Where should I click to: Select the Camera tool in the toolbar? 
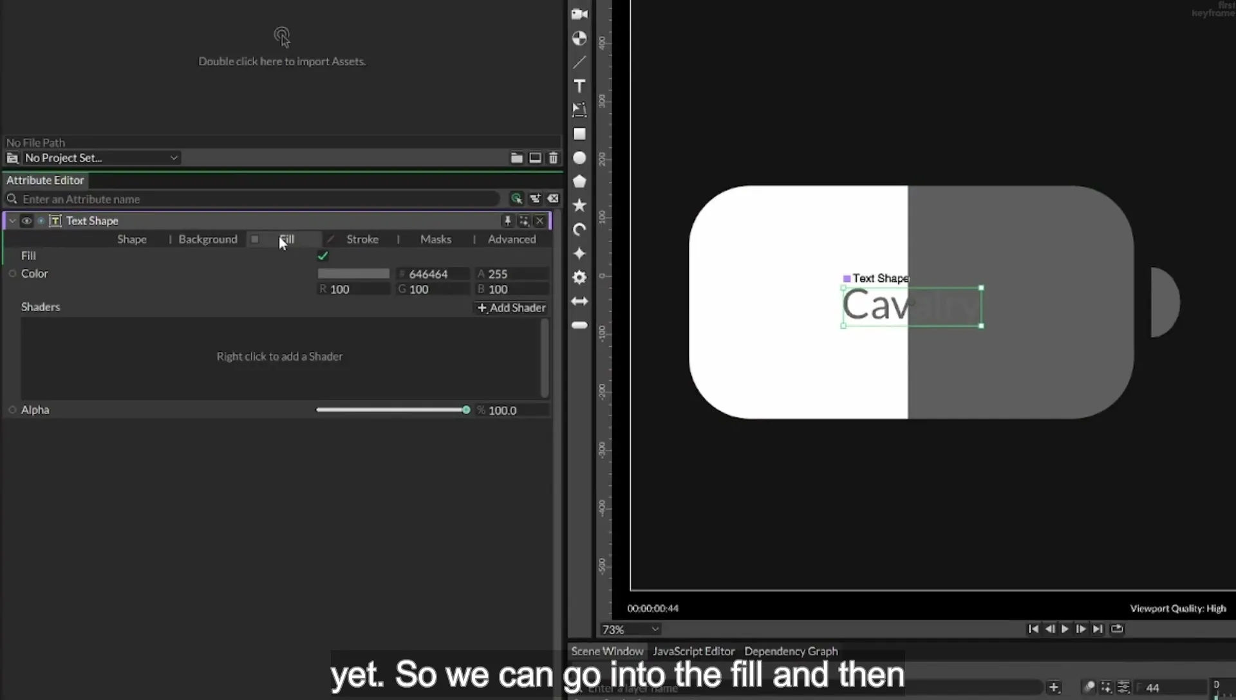click(579, 14)
